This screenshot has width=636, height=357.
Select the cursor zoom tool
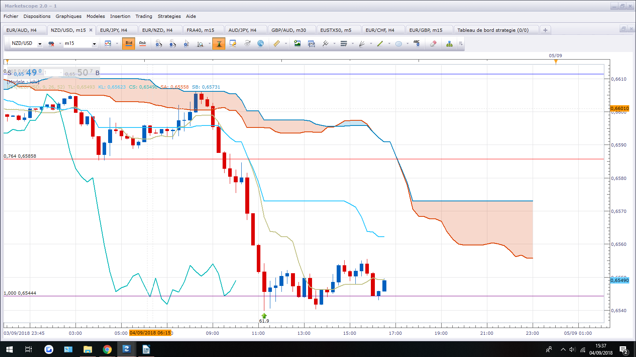186,44
